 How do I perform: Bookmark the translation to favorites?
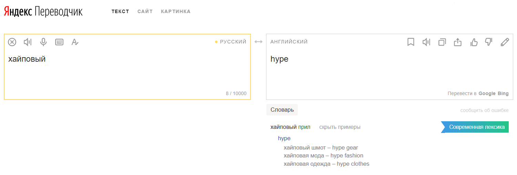410,42
